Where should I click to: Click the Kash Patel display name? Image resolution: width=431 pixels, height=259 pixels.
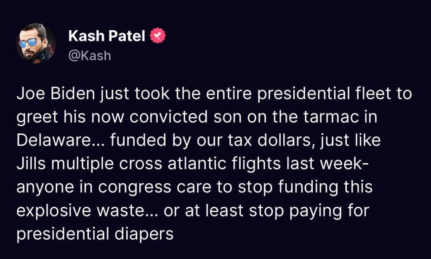coord(107,37)
